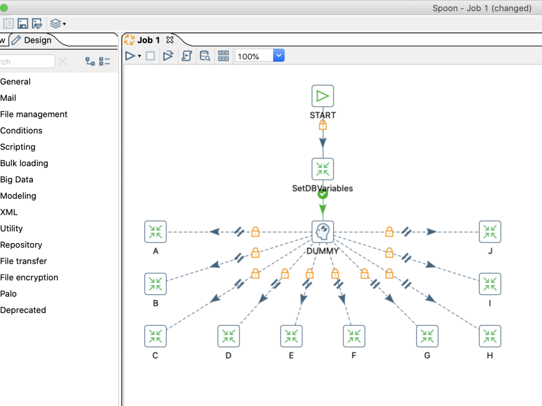The height and width of the screenshot is (406, 542).
Task: Switch to the Design tab
Action: 37,40
